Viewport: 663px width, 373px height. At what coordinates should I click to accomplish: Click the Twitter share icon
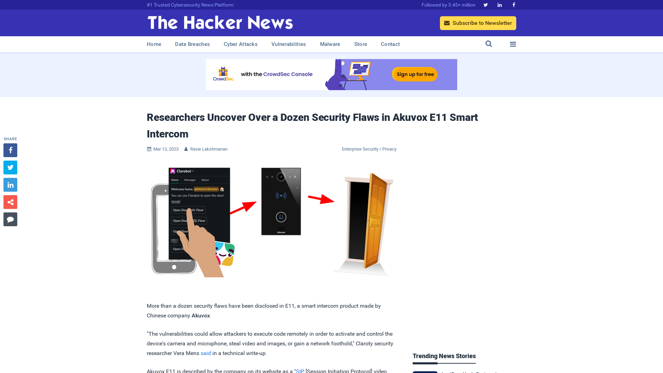[10, 167]
